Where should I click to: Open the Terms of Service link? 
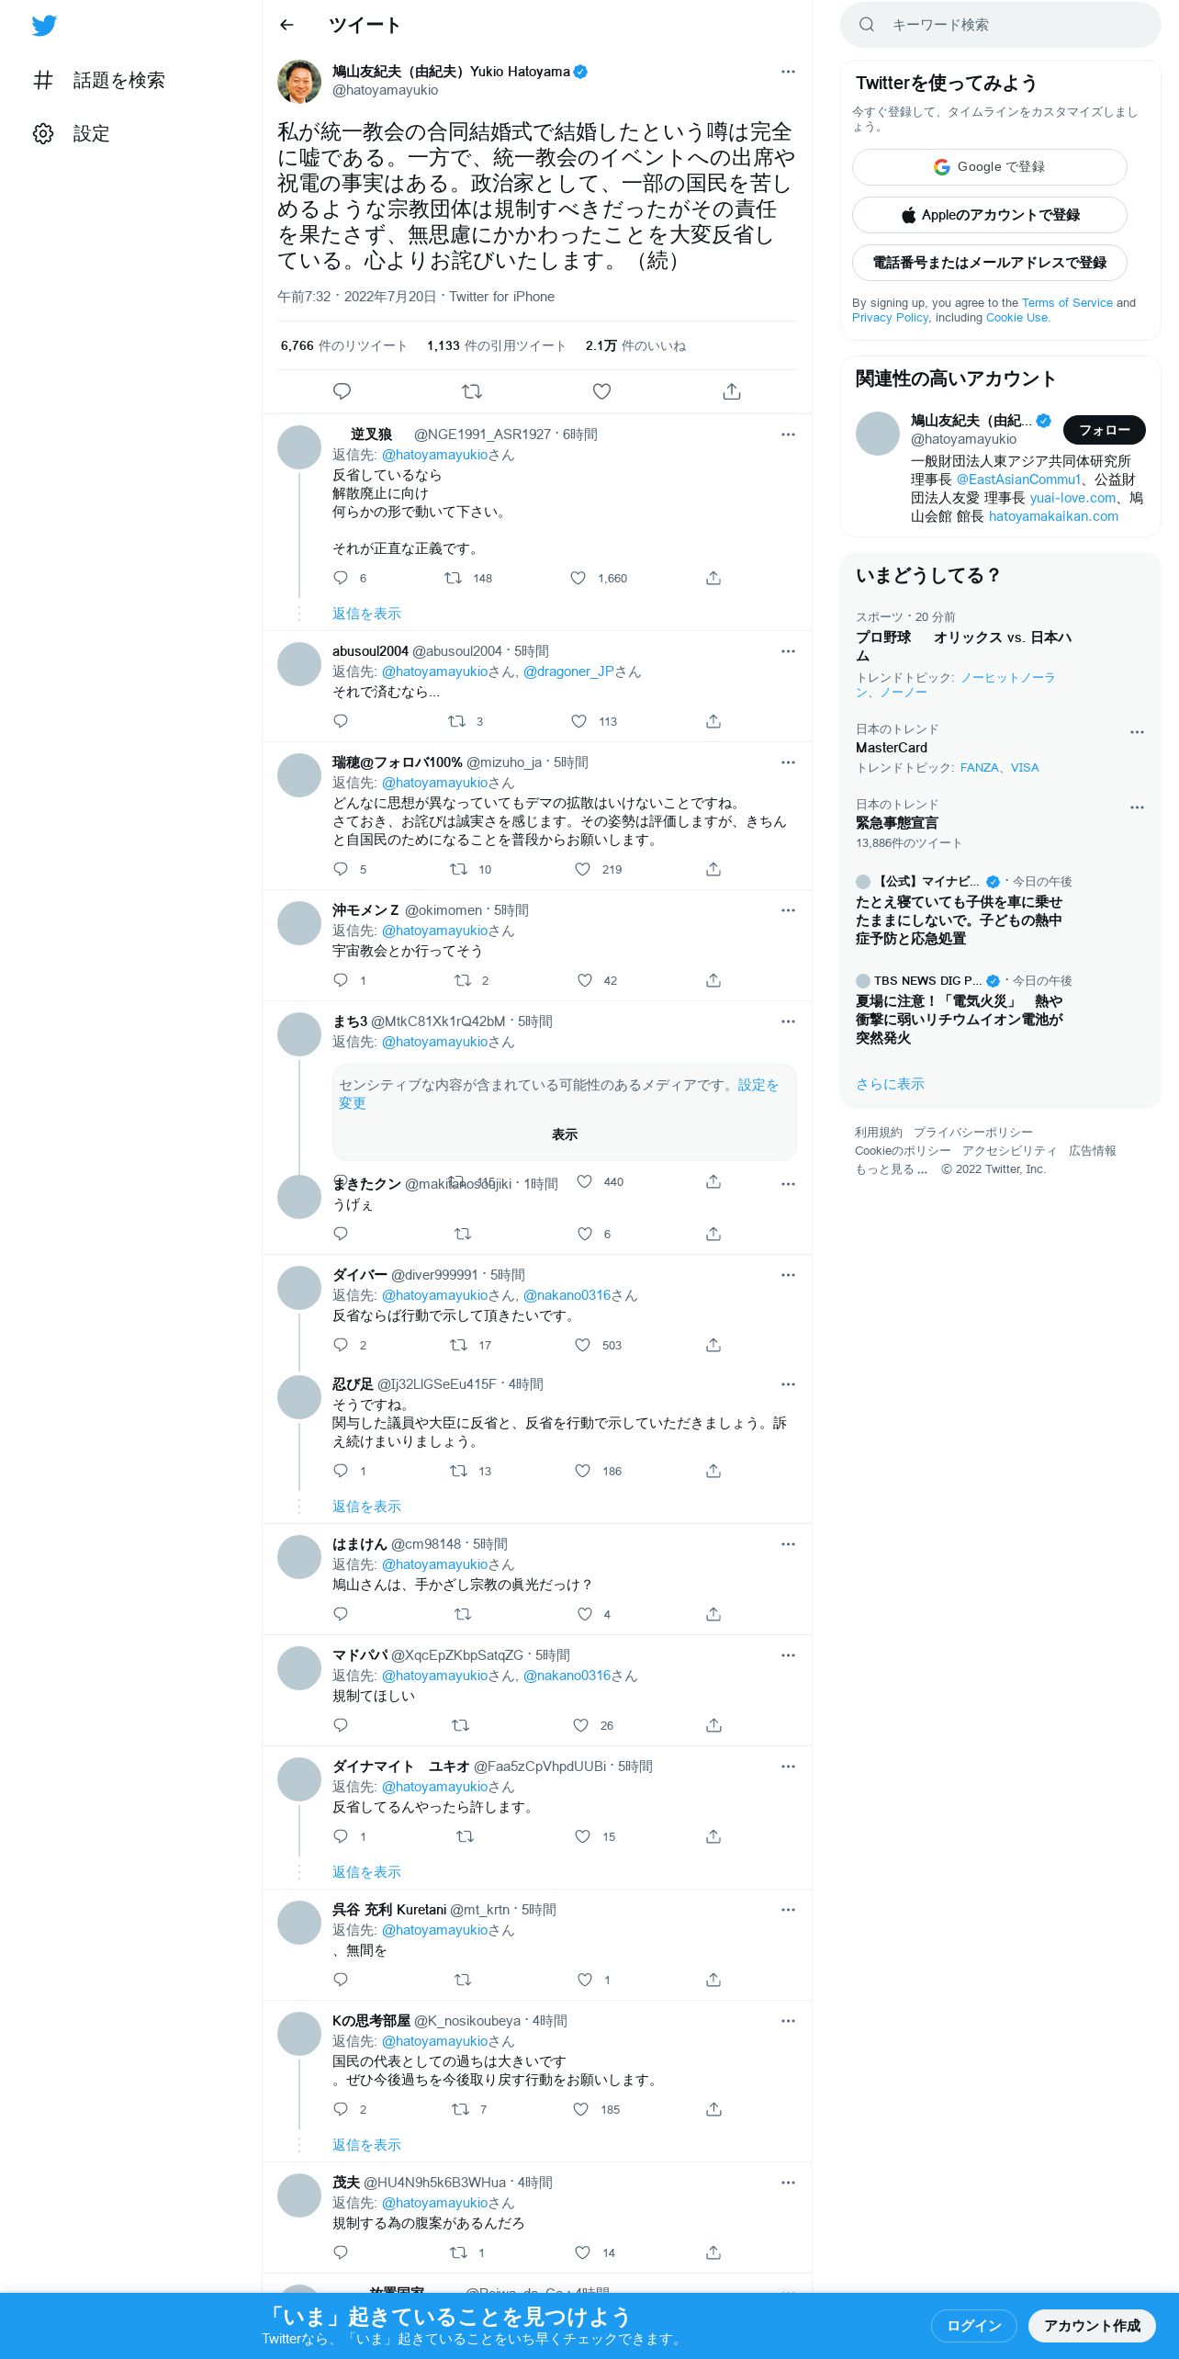point(1067,302)
